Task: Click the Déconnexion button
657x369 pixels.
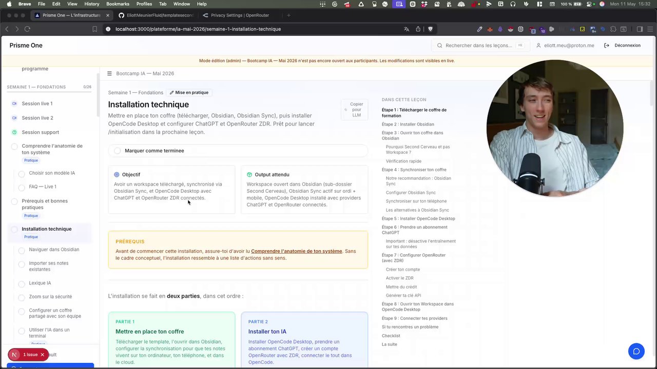Action: click(x=622, y=46)
